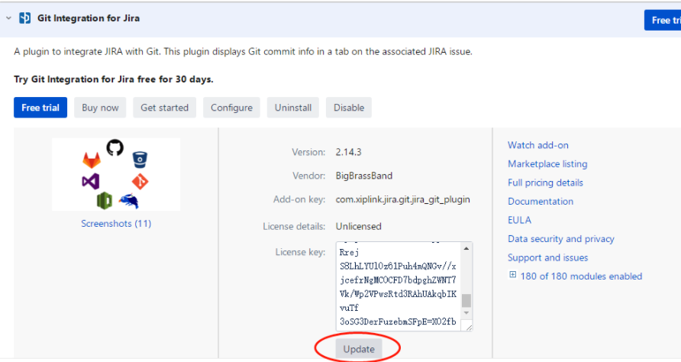Click the Free trial button in the header
Viewport: 681px width, 362px height.
point(663,20)
